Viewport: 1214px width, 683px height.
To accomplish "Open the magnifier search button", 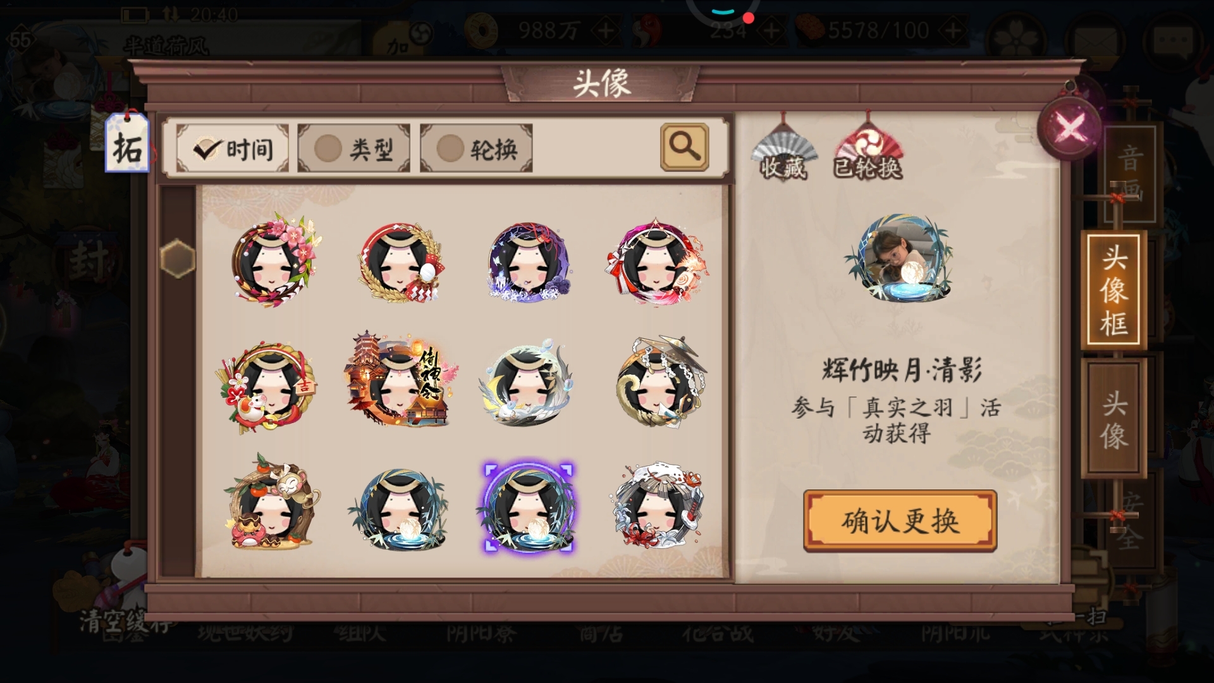I will pyautogui.click(x=684, y=147).
